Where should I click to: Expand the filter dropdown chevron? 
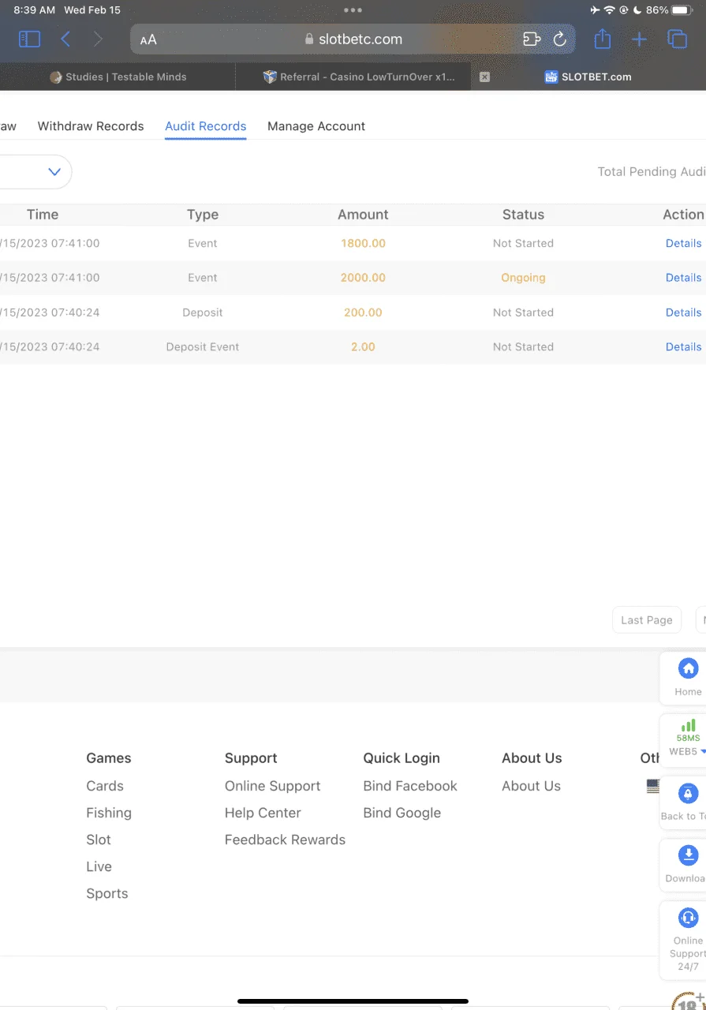(x=54, y=172)
